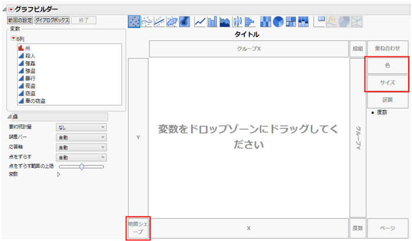Click the サイズ drop zone
This screenshot has height=241, width=412.
pos(387,83)
